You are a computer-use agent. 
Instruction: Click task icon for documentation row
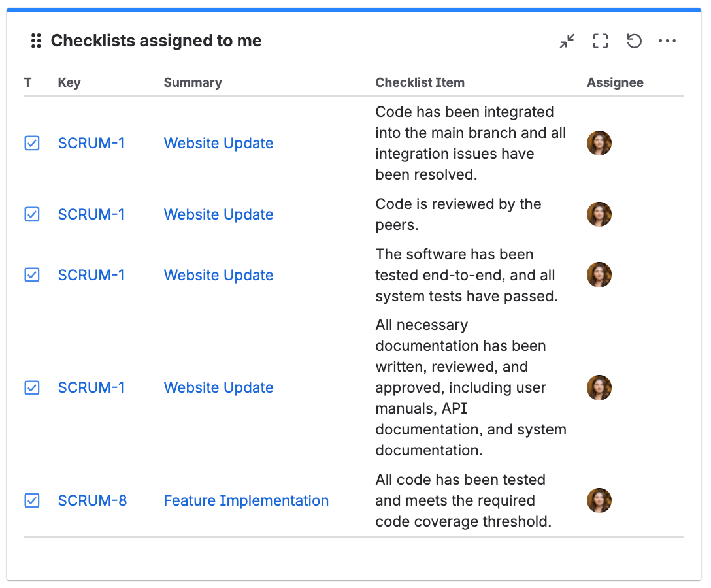(x=32, y=387)
